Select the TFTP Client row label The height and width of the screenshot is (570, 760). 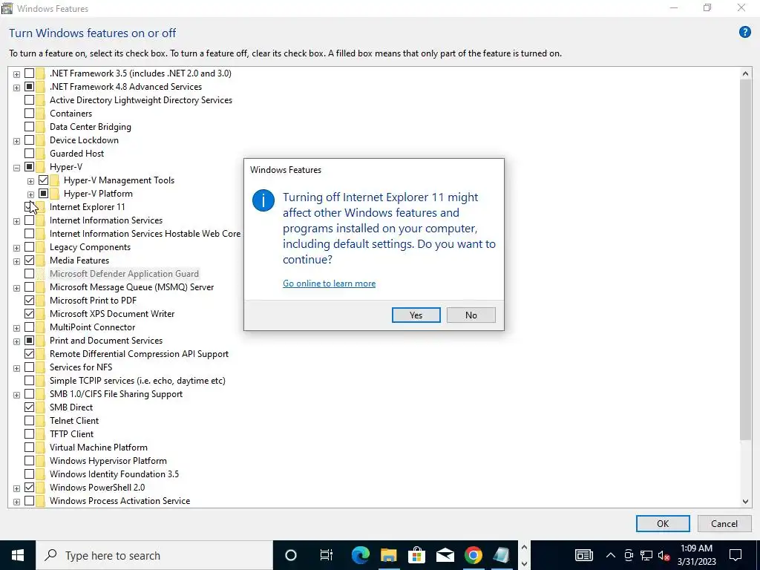tap(72, 434)
